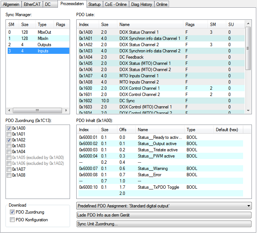Click the PDO Liste vertical scrollbar thumb
Screen dimensions: 257x233
pyautogui.click(x=248, y=48)
